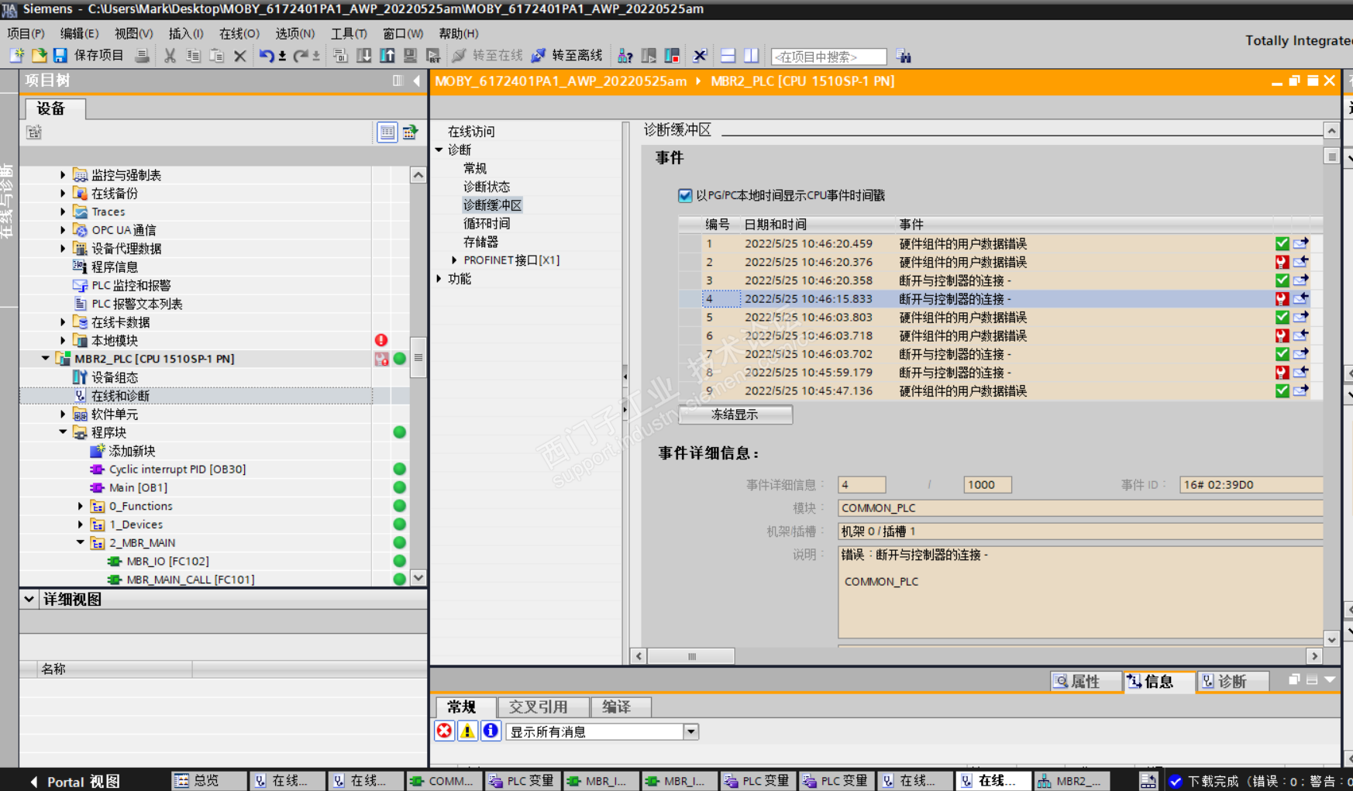Toggle information messages filter icon
This screenshot has height=791, width=1353.
click(x=491, y=731)
